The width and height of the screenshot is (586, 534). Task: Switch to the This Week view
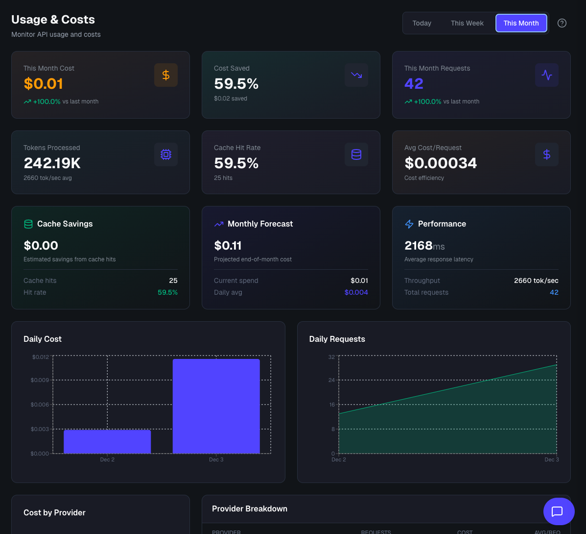467,23
